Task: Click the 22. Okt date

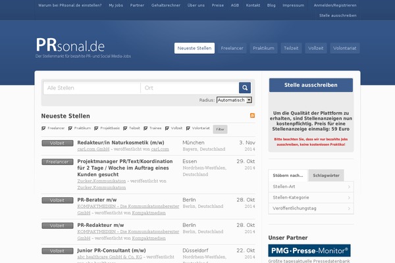Action: [x=246, y=251]
